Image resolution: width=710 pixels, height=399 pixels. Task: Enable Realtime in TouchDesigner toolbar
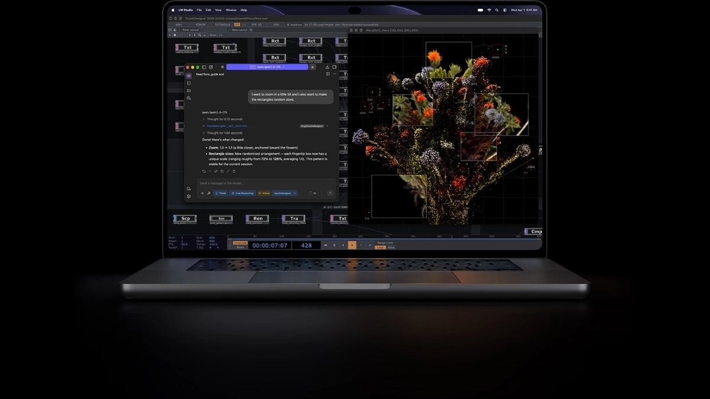(x=294, y=25)
